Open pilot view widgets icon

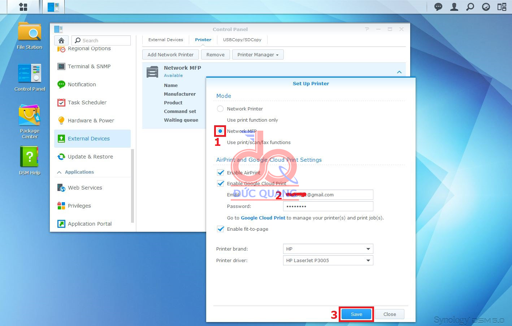coord(502,7)
